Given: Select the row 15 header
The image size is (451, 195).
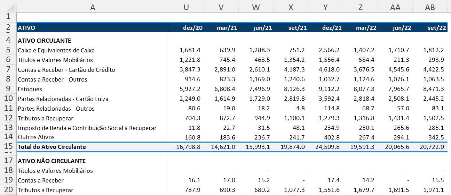Looking at the screenshot, I should tap(8, 147).
